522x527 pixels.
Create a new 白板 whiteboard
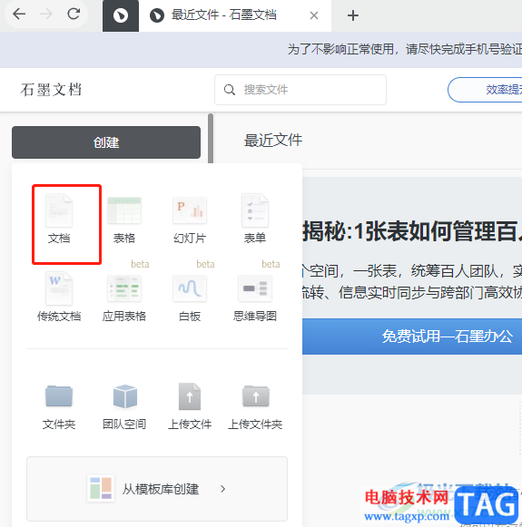190,298
